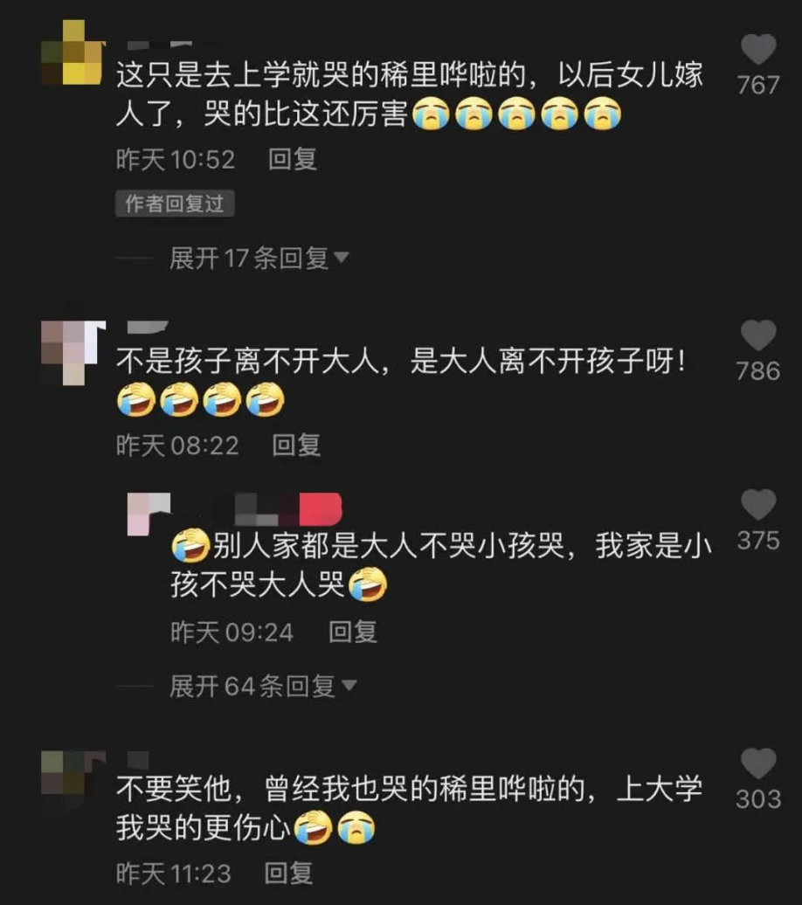Click the 作者回复过 tag
Screen dimensions: 802x905
click(175, 204)
